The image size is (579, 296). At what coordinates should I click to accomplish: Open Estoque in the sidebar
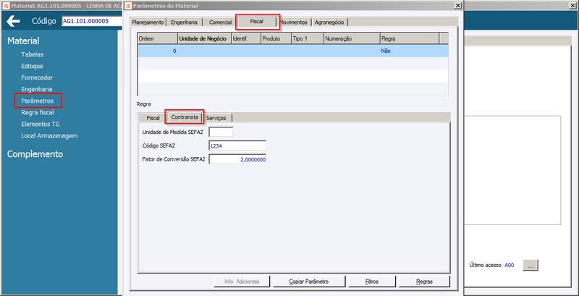point(32,66)
